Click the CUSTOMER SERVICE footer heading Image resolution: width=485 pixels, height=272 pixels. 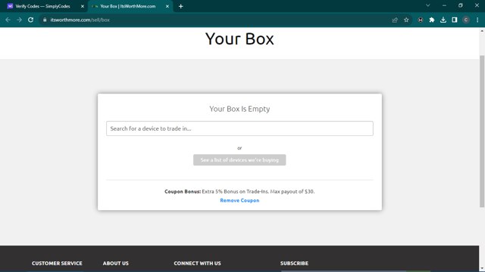57,264
